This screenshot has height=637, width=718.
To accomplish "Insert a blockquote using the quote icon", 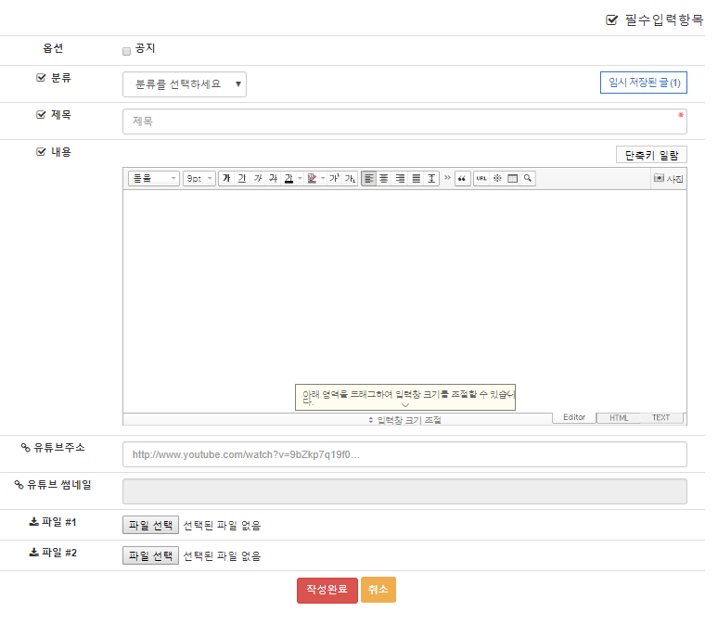I will point(462,178).
